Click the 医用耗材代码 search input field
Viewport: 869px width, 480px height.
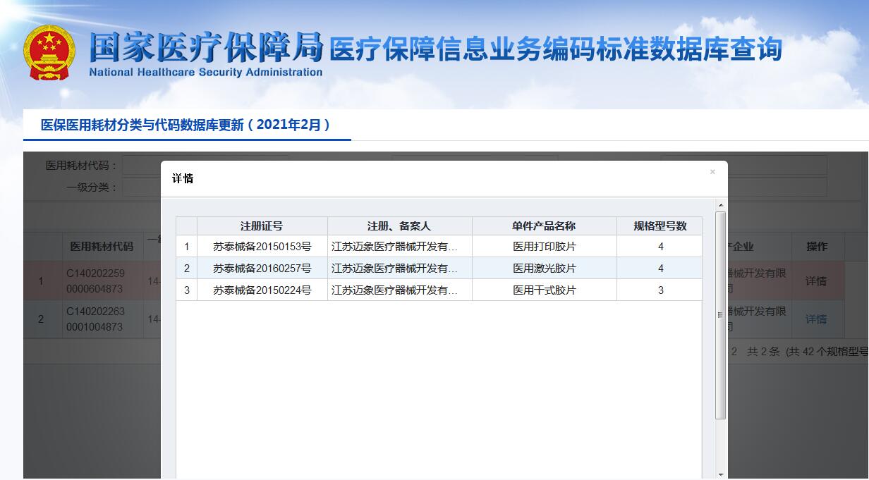pyautogui.click(x=141, y=166)
